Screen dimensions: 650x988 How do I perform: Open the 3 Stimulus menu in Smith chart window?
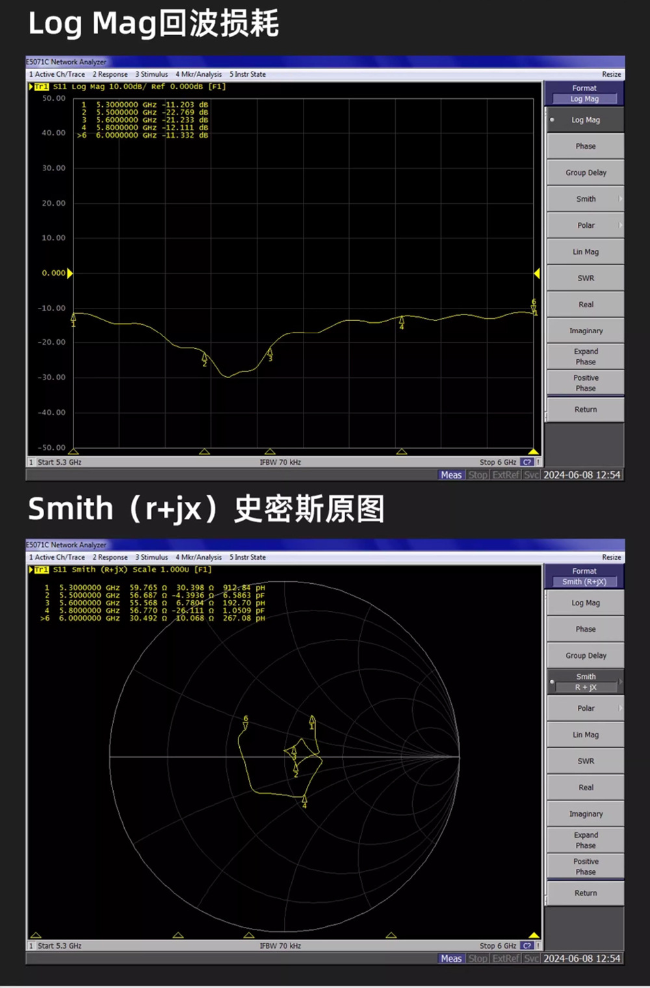151,557
